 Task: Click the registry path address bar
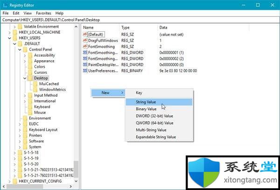[140, 20]
